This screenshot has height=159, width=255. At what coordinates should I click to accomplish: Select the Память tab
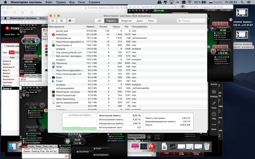pyautogui.click(x=111, y=21)
